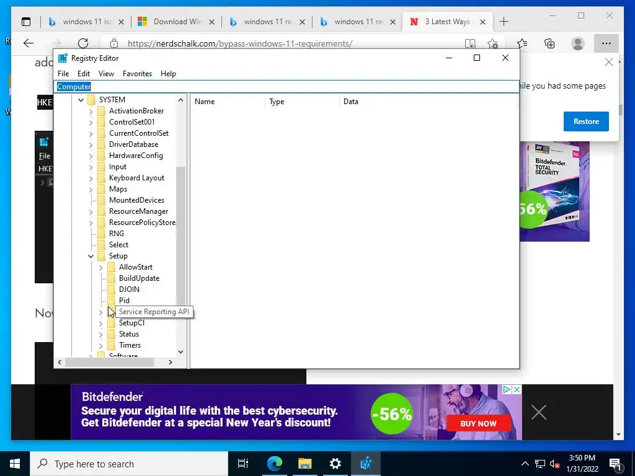
Task: Close the Download Windows tab
Action: pos(212,22)
